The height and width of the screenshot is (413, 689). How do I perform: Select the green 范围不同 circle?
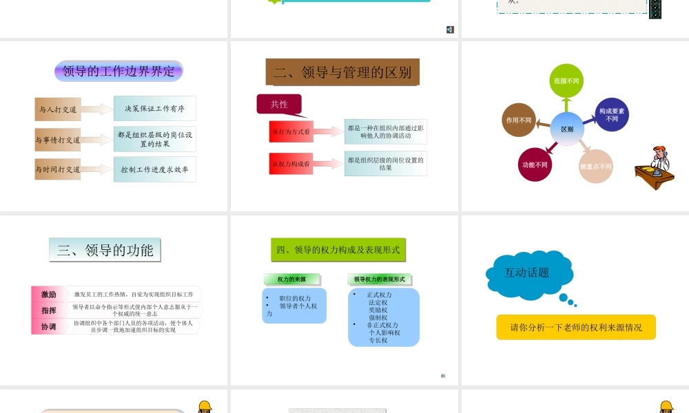click(x=566, y=81)
